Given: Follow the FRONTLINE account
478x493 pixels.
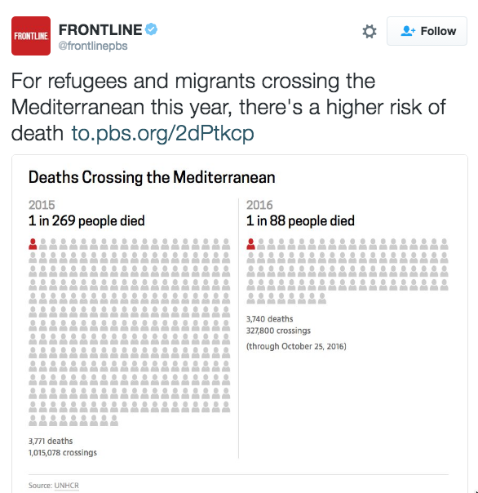Looking at the screenshot, I should point(427,31).
